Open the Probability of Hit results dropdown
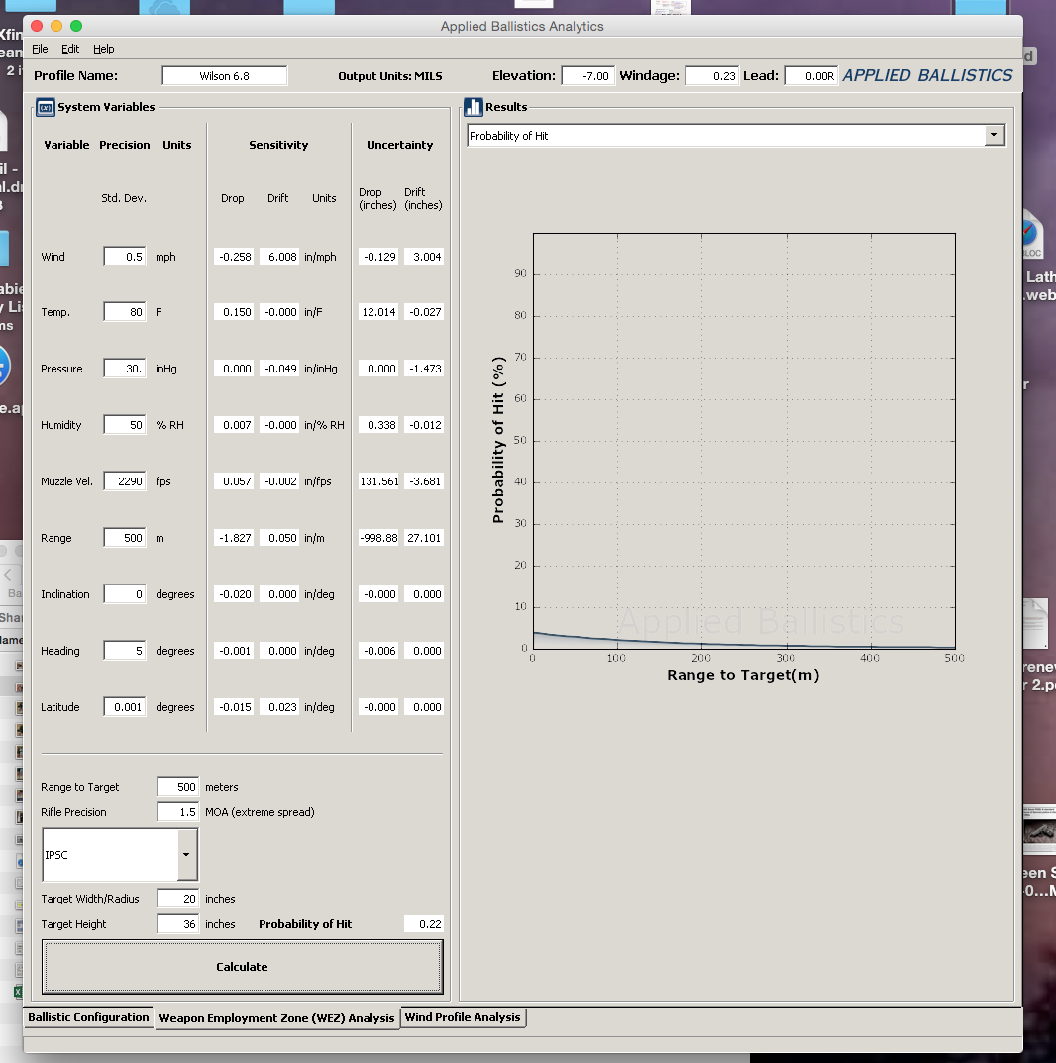 pos(994,135)
